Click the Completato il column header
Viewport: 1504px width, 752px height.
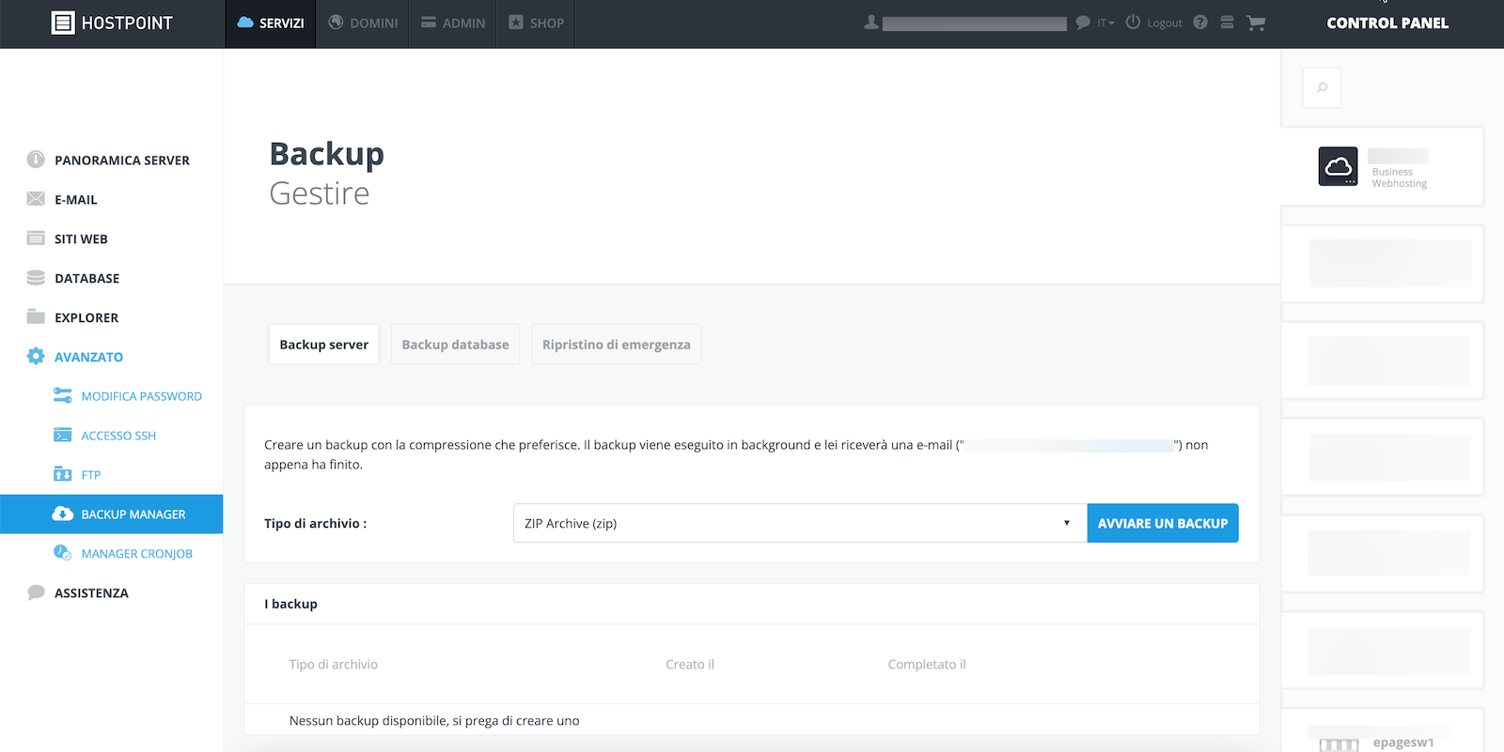click(x=927, y=664)
